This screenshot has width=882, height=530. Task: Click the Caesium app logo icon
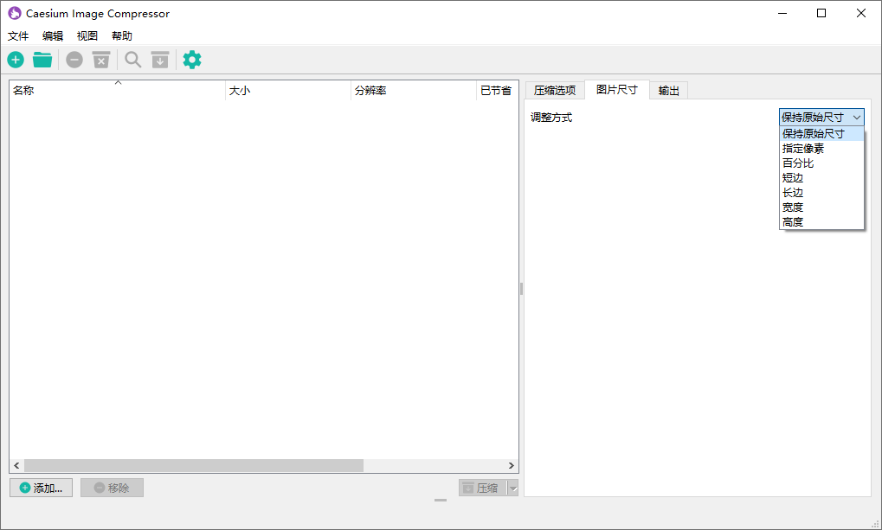point(15,13)
